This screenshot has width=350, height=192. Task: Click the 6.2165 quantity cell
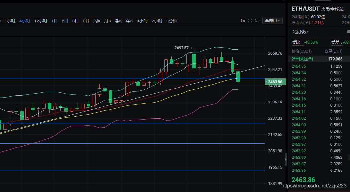click(336, 171)
